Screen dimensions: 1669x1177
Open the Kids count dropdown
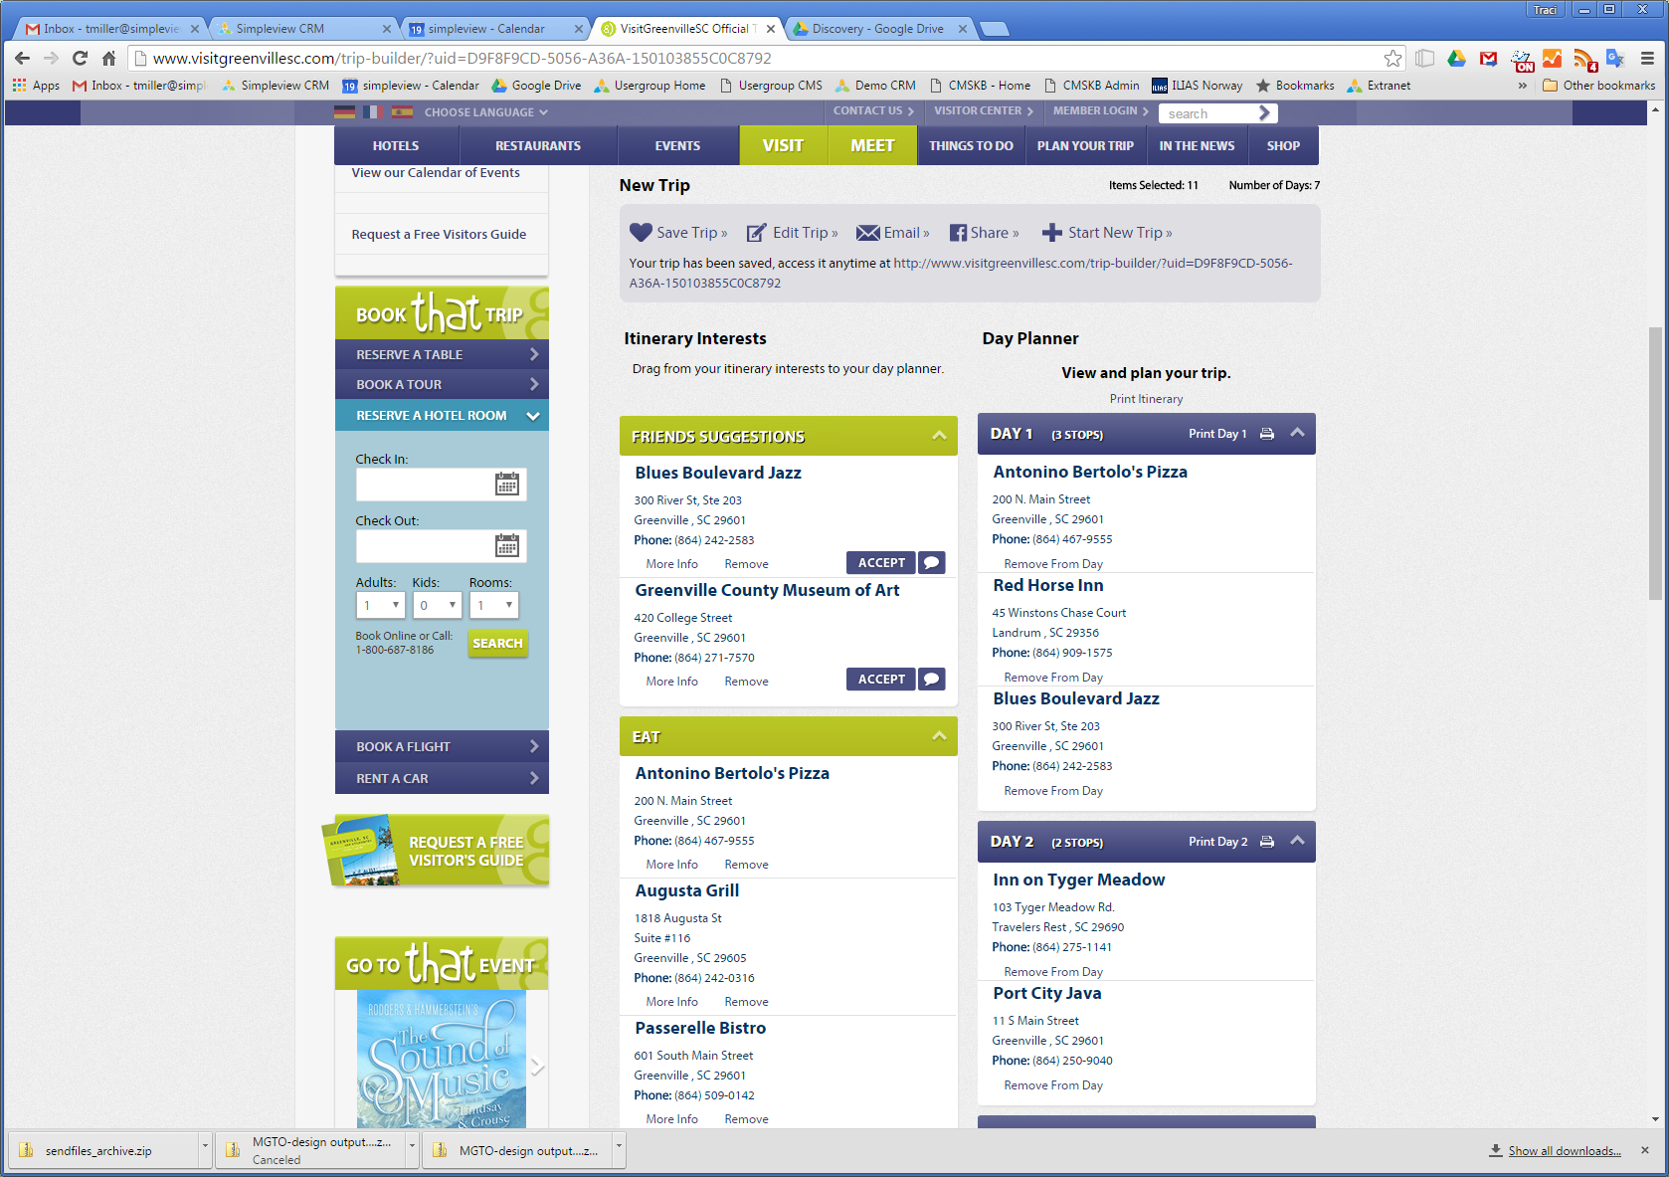438,605
